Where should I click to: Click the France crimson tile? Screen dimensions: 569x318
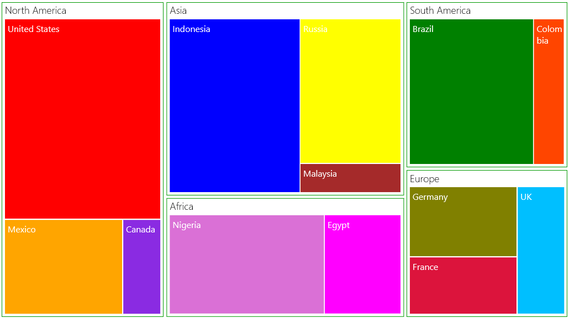(x=463, y=285)
